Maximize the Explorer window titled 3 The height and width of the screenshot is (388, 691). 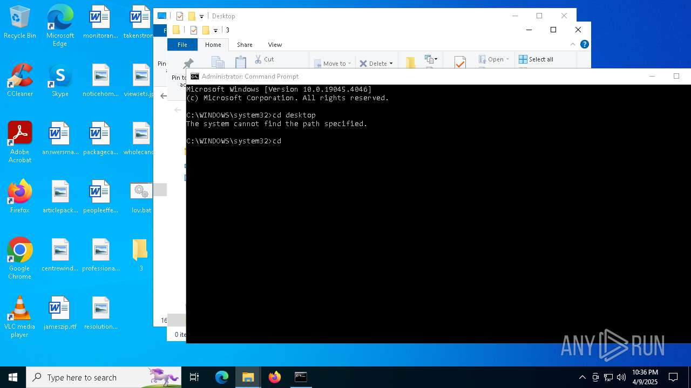(553, 30)
